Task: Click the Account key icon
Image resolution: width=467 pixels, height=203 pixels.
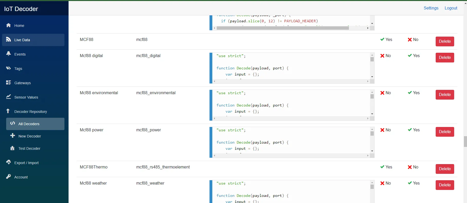Action: point(8,177)
